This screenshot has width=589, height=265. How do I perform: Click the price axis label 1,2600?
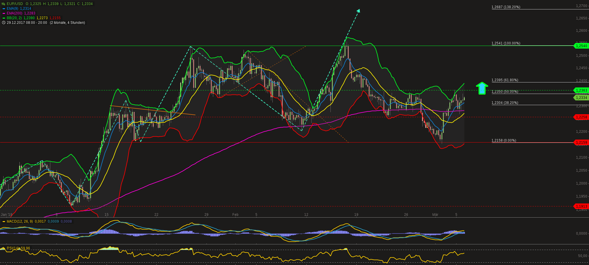pyautogui.click(x=582, y=31)
